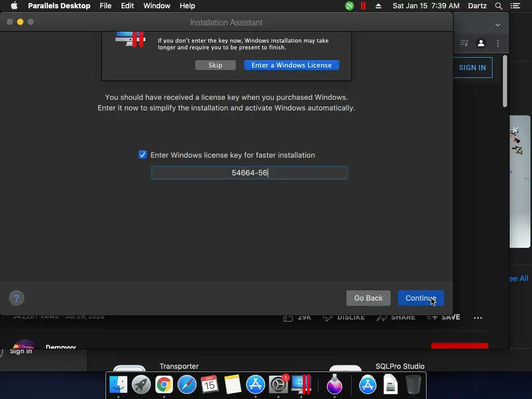Open the document file icon in Dock

click(391, 385)
